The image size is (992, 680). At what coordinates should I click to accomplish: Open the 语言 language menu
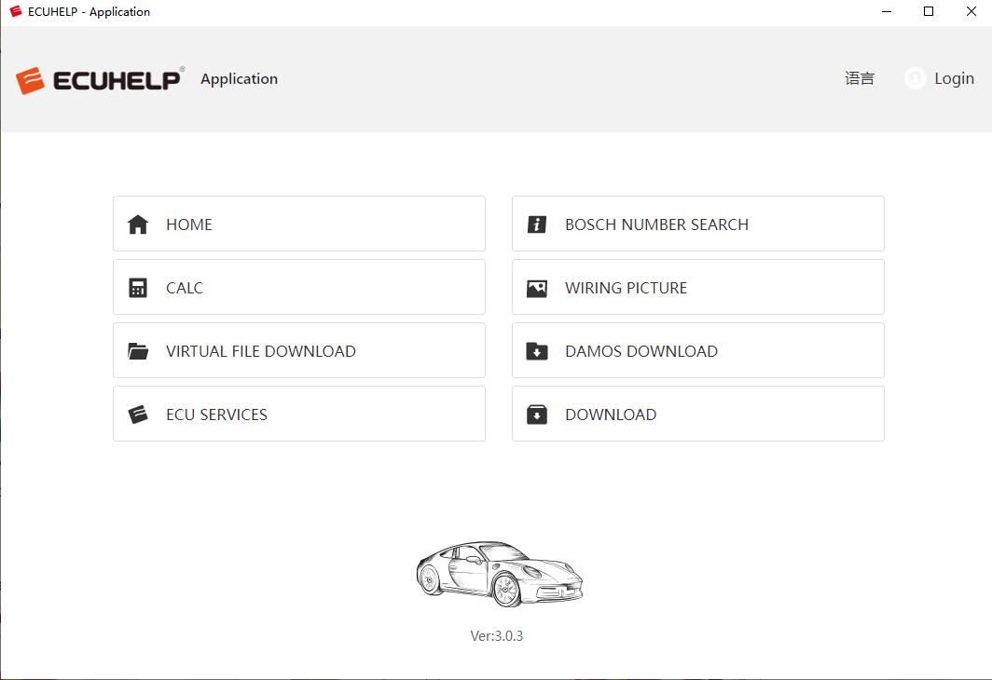coord(860,78)
